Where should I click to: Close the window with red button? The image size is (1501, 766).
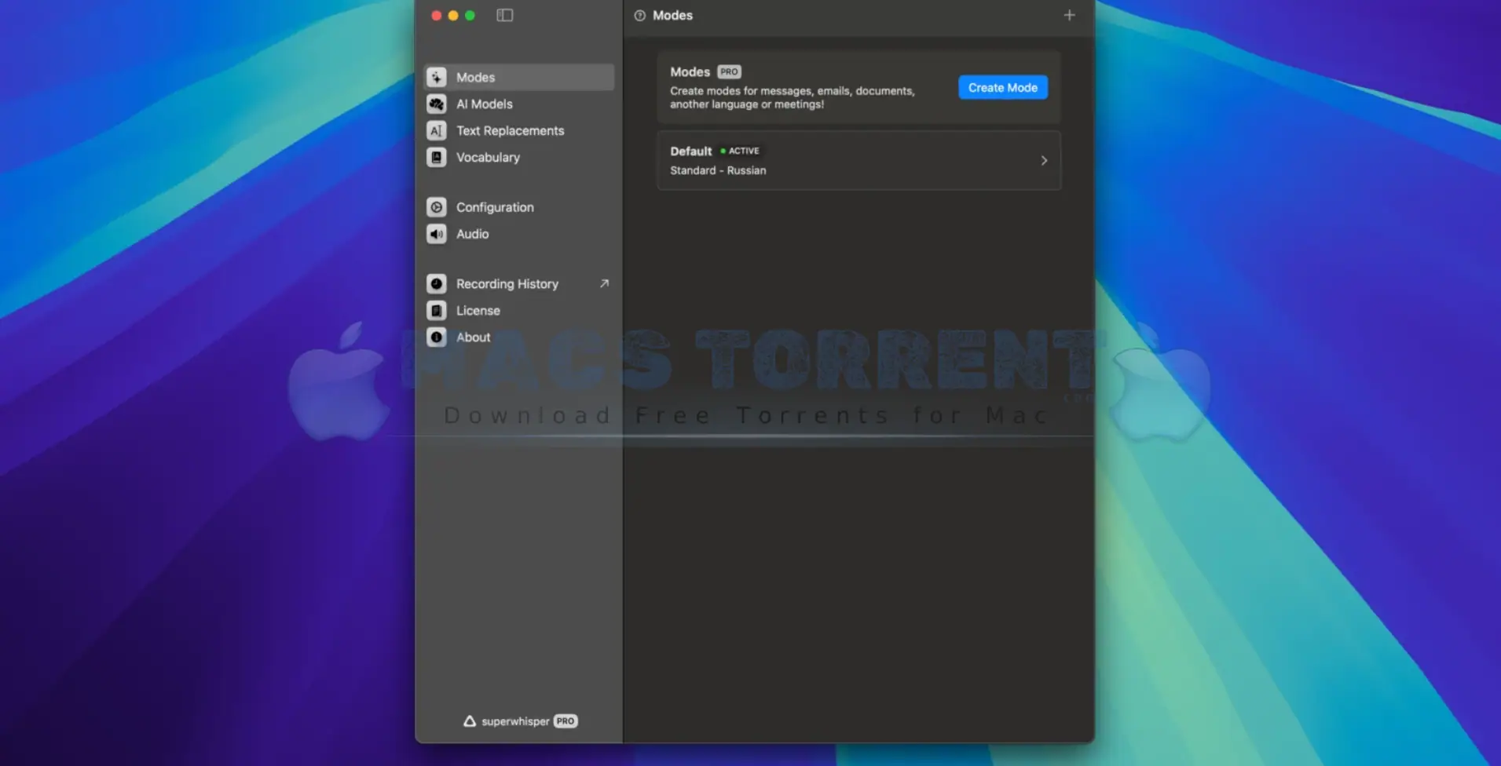tap(436, 15)
